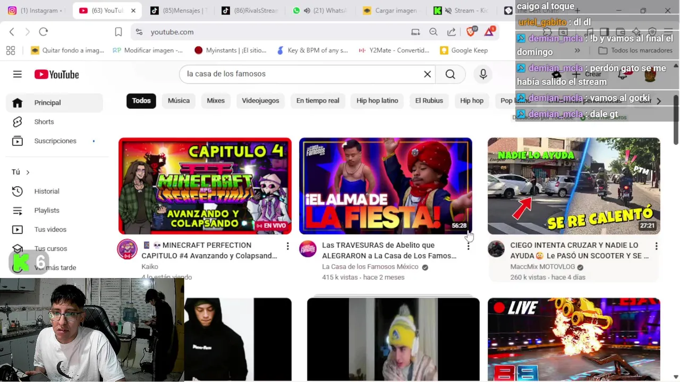The height and width of the screenshot is (382, 680).
Task: Open more options for the CIEGO INTENTA CRUZAR video
Action: (x=656, y=246)
